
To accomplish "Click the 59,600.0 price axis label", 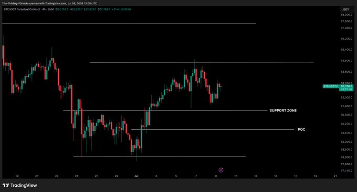I will 346,133.
